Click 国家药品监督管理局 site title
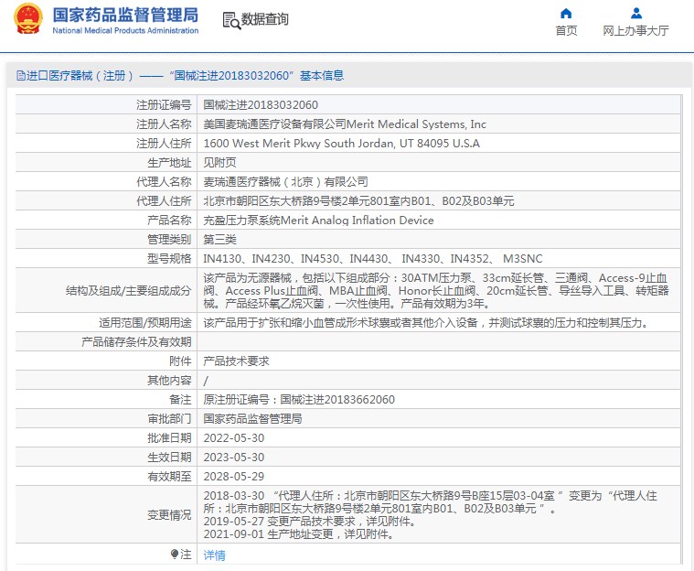 [x=125, y=15]
